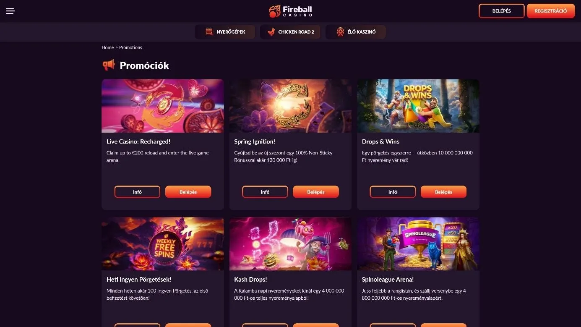Image resolution: width=581 pixels, height=327 pixels.
Task: Navigate to Home via the breadcrumb
Action: pyautogui.click(x=107, y=47)
